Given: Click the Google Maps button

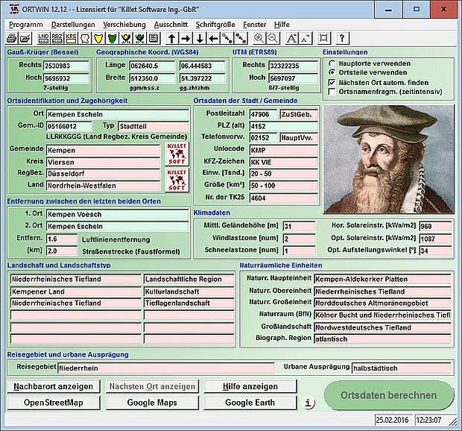Looking at the screenshot, I should pyautogui.click(x=152, y=403).
